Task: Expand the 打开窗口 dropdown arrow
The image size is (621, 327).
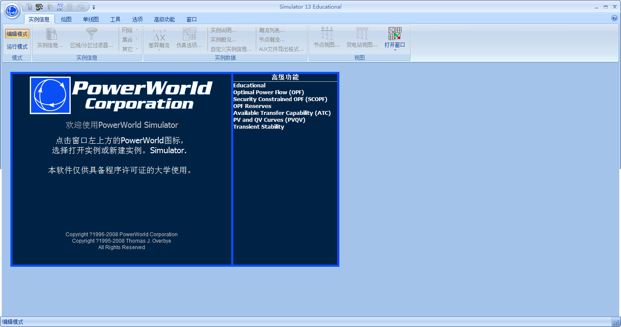Action: point(395,50)
